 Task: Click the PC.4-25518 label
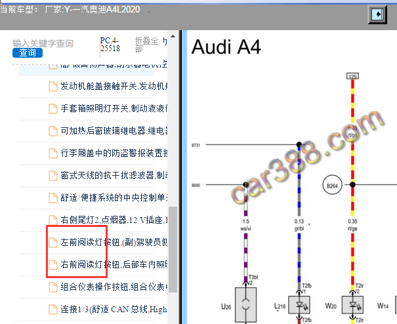[110, 45]
